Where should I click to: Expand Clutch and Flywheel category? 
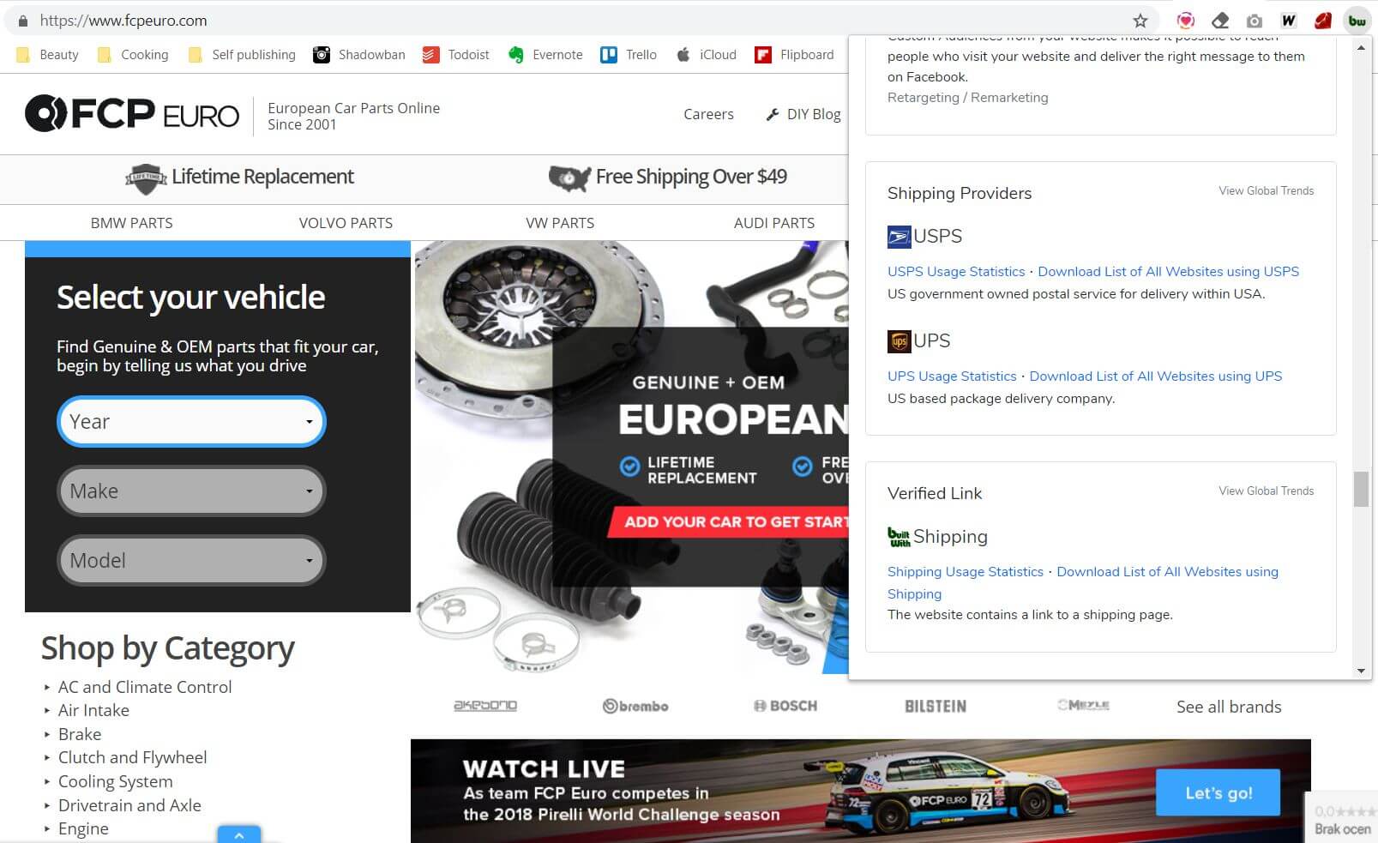132,757
